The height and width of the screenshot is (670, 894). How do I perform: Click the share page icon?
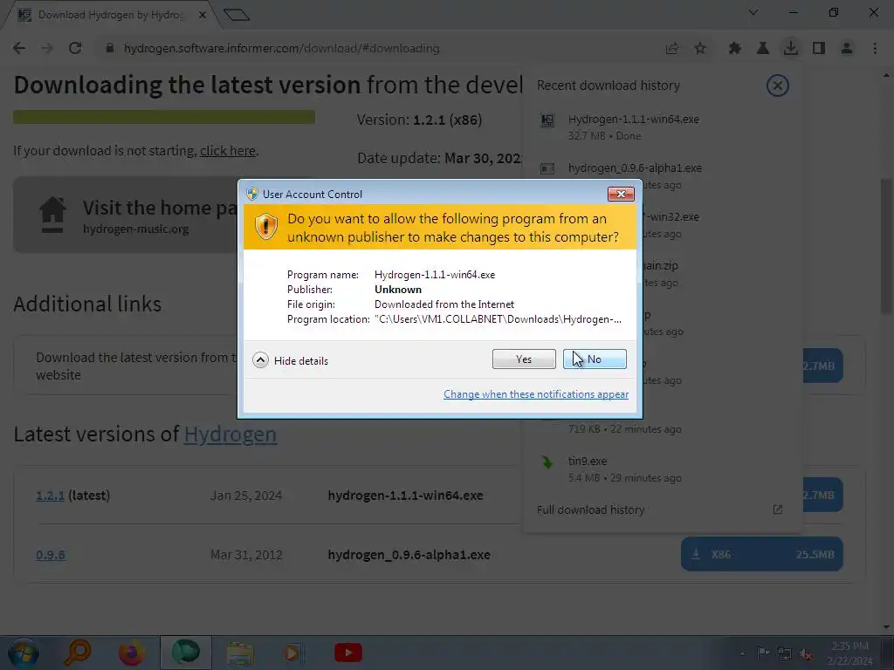coord(672,49)
